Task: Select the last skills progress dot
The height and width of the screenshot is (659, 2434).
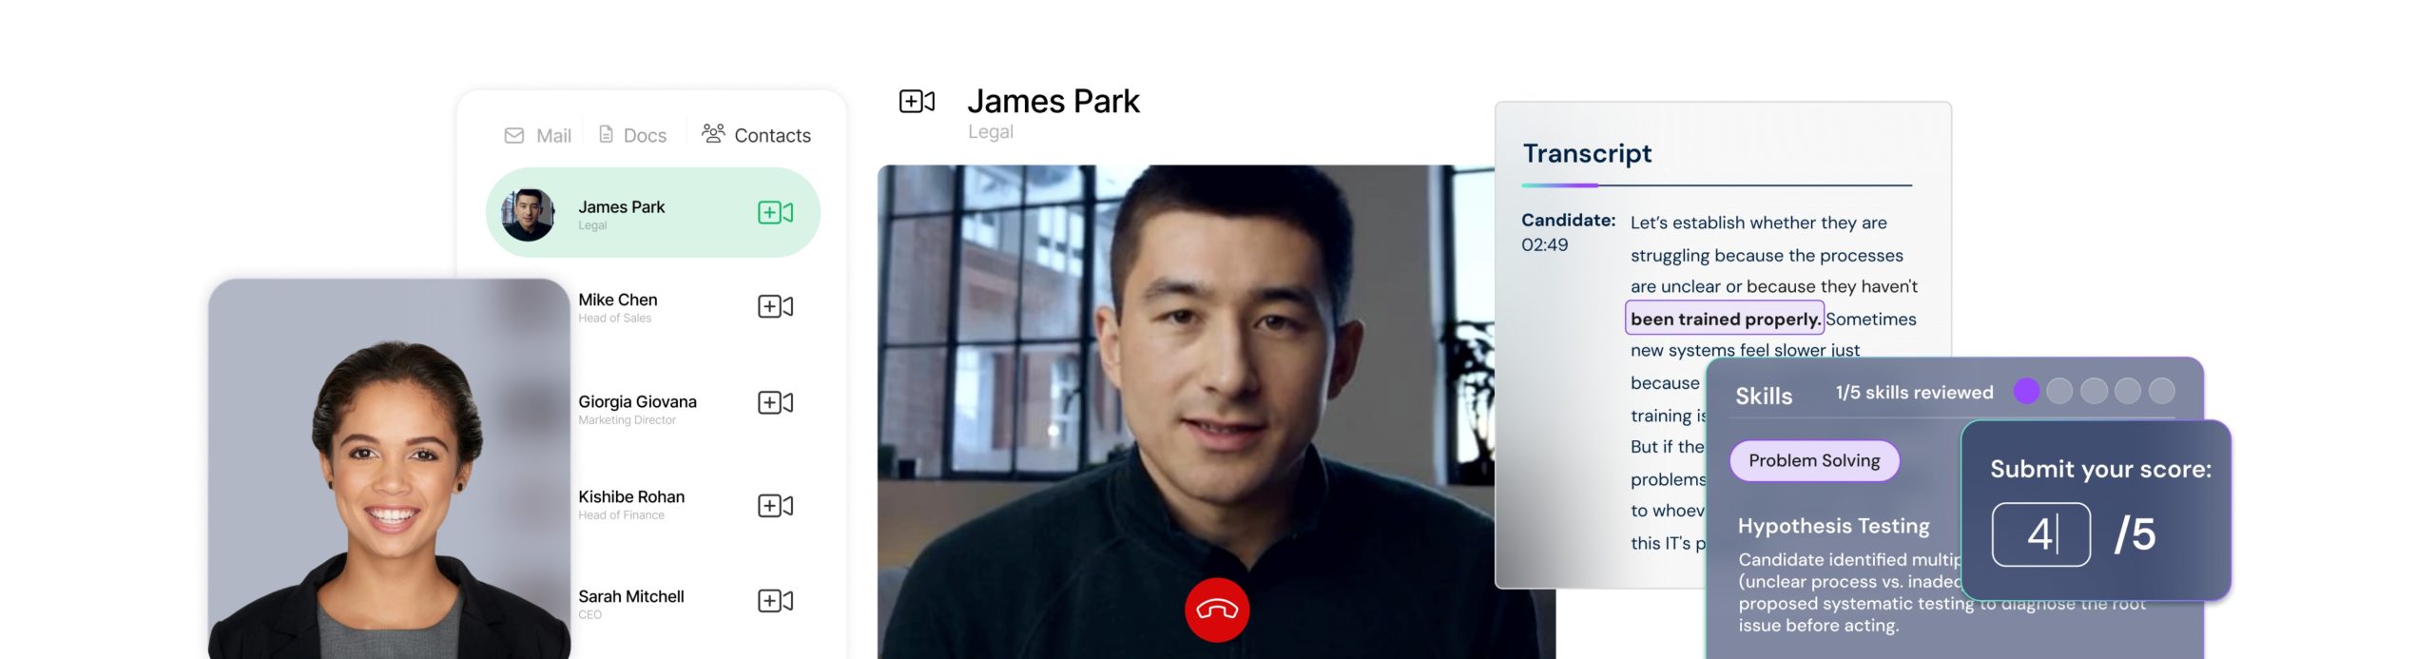Action: tap(2161, 391)
